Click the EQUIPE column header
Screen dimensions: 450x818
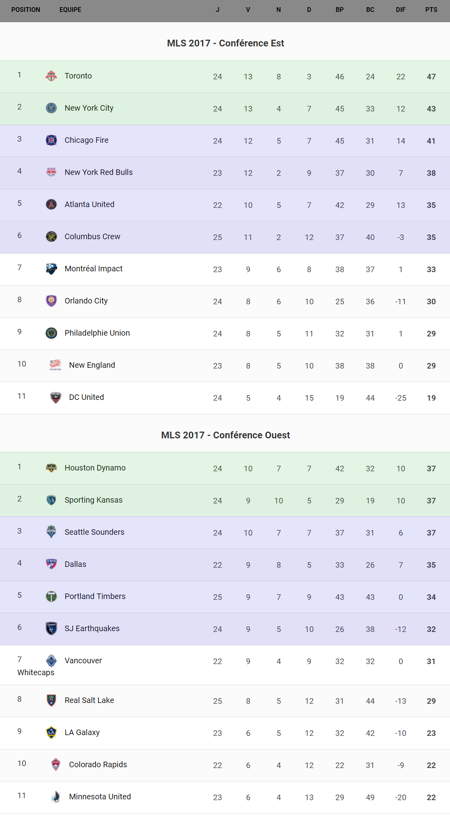click(70, 10)
